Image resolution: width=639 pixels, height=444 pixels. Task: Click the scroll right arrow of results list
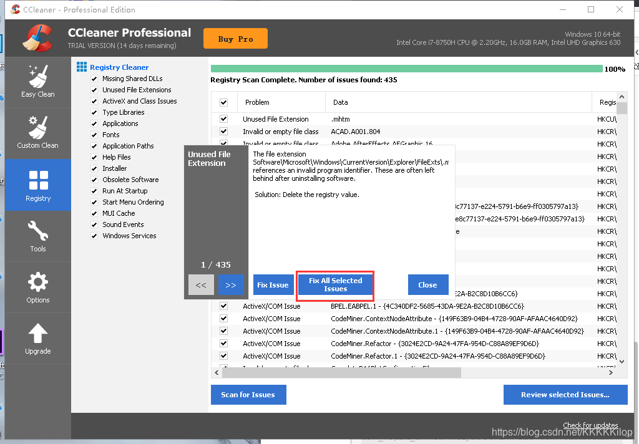click(611, 372)
